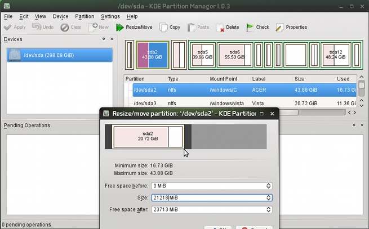Click the sda2 resize bar in the dialog

click(141, 137)
